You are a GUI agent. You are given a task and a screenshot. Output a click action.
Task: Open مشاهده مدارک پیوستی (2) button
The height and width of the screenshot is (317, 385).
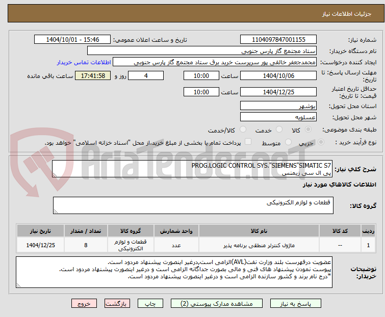(x=217, y=304)
